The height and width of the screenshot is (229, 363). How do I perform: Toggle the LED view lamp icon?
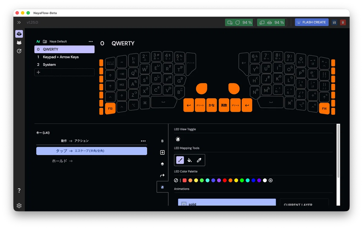point(178,139)
